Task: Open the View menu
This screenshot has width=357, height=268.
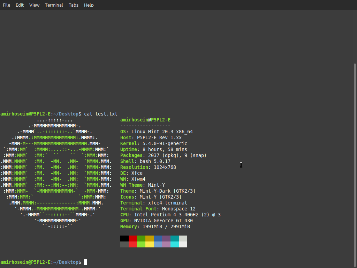Action: pyautogui.click(x=34, y=5)
